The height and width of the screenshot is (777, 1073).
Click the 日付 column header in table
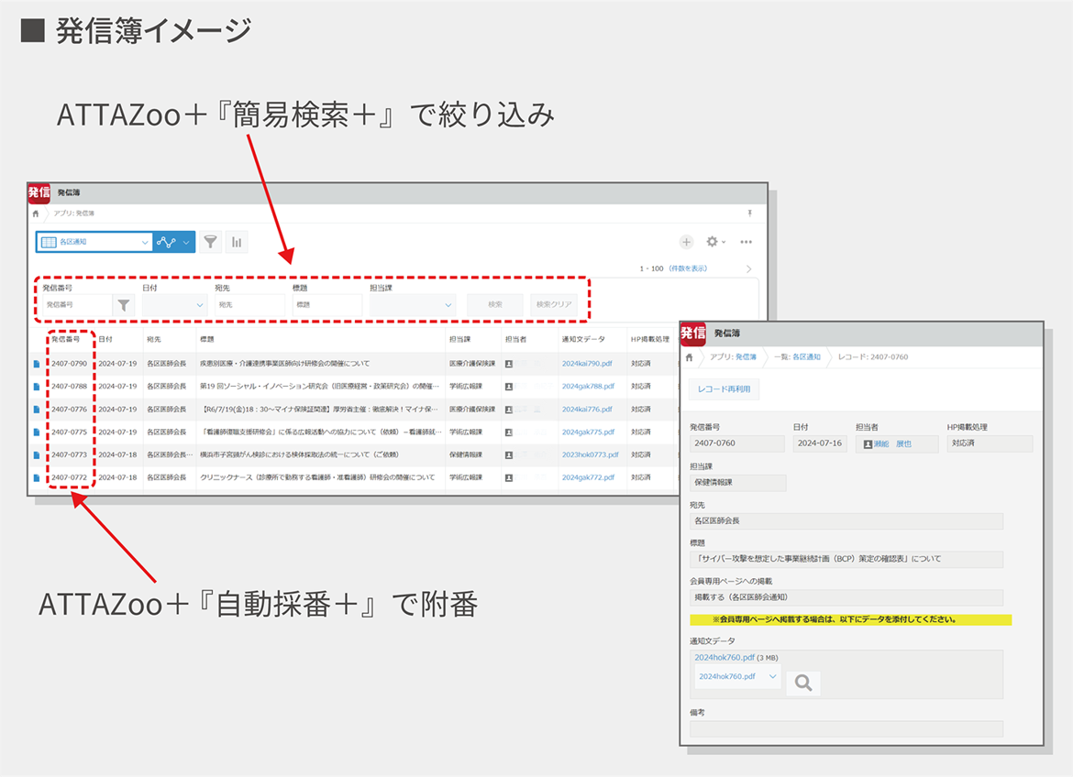point(105,339)
